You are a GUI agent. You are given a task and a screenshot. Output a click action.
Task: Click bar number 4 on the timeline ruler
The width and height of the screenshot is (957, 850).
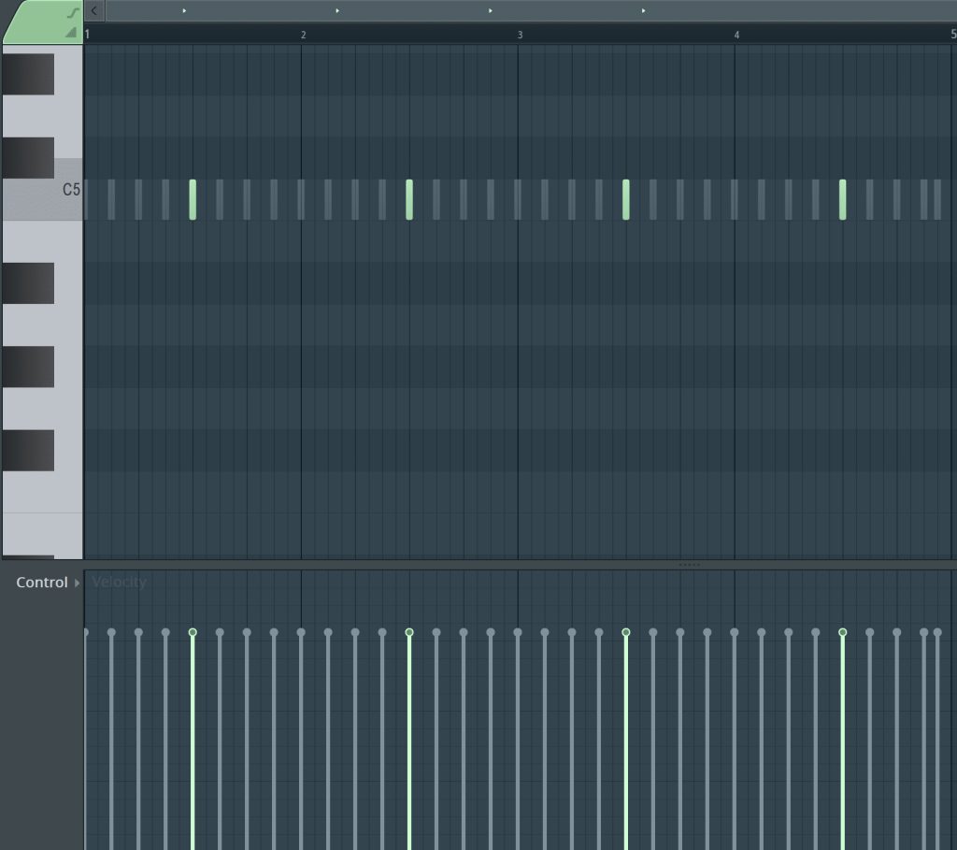click(x=736, y=35)
